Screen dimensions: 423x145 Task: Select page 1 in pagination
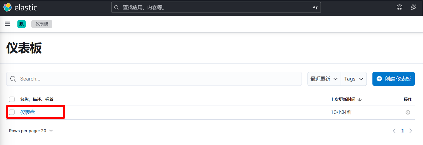point(402,131)
